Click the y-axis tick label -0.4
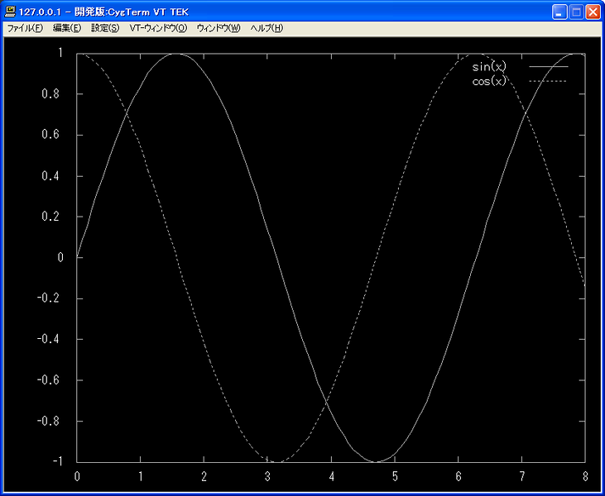The width and height of the screenshot is (605, 496). coord(50,339)
